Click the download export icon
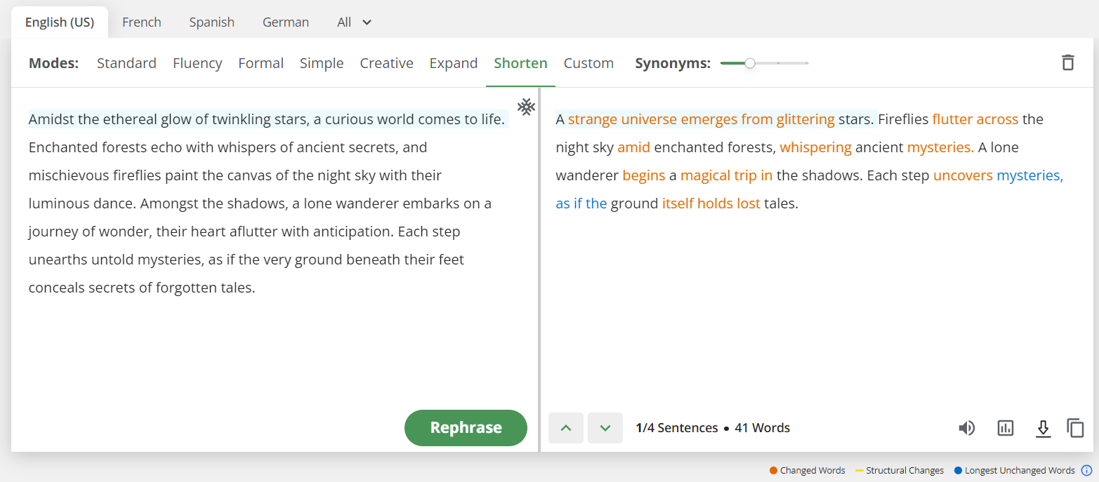 (x=1044, y=428)
